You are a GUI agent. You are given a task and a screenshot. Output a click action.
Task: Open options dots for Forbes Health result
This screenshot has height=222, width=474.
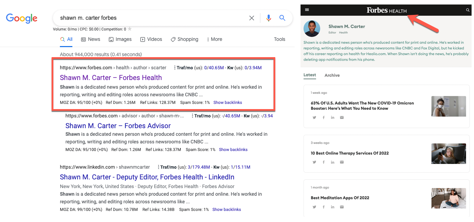click(175, 68)
